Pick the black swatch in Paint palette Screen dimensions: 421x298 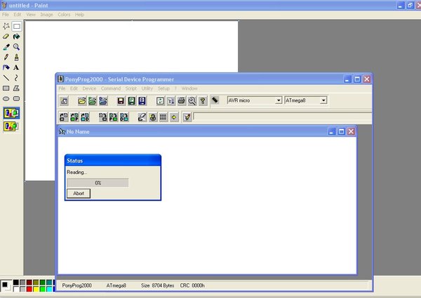pos(16,282)
